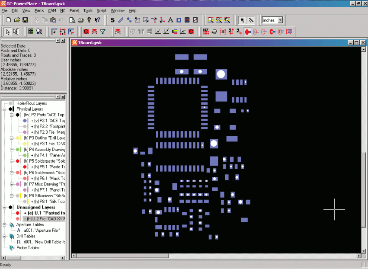Image resolution: width=368 pixels, height=269 pixels.
Task: Click the Print Preview icon
Action: point(72,20)
